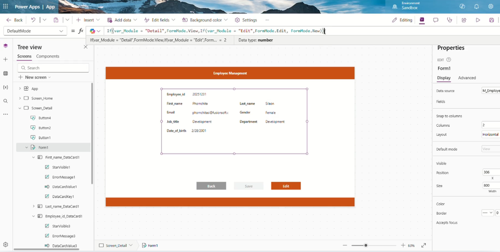Click the gray Back button on canvas
This screenshot has width=500, height=252.
point(211,186)
